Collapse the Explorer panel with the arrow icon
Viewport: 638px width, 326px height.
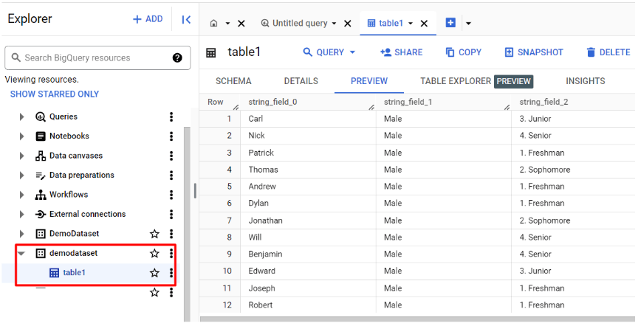(186, 19)
